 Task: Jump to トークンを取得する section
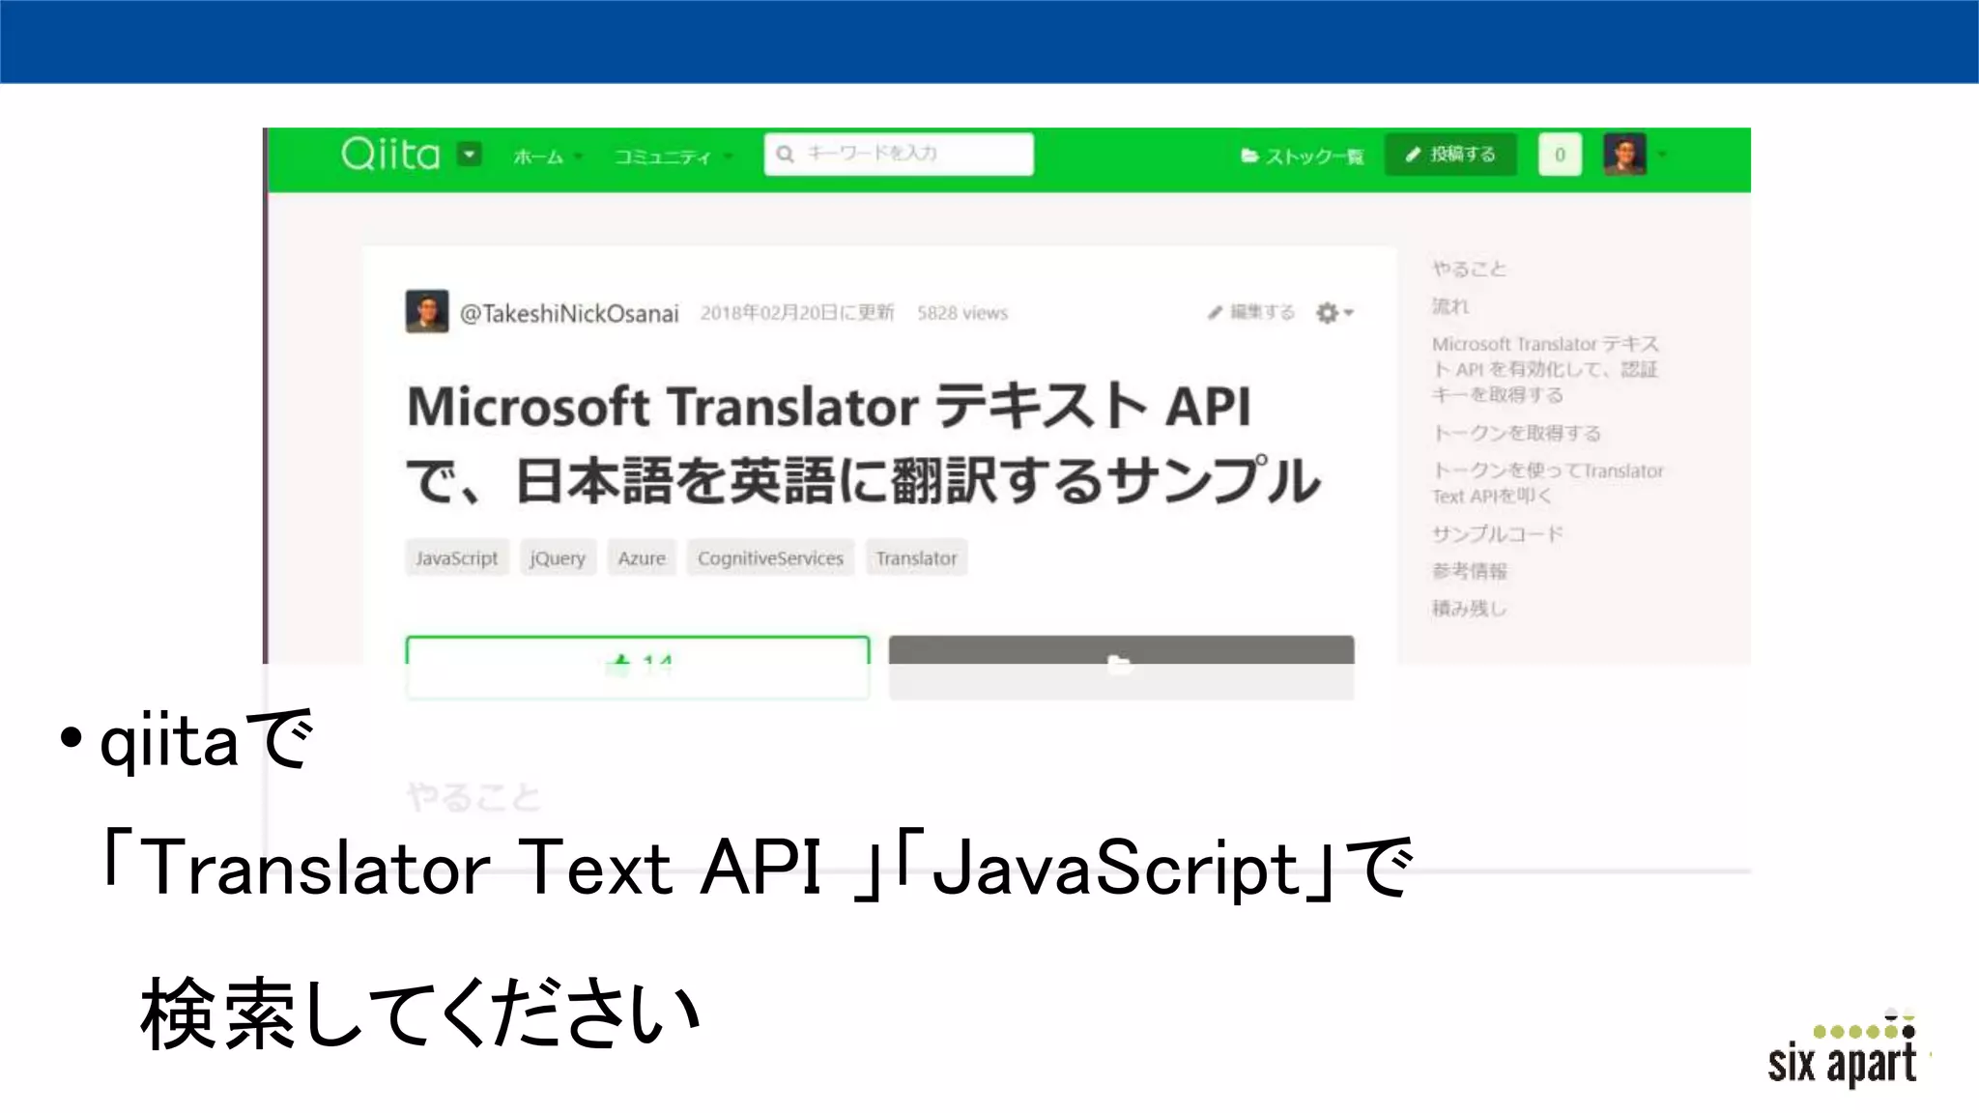1516,433
